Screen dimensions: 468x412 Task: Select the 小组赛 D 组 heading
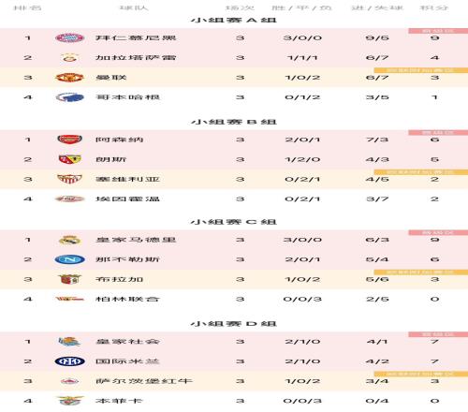[234, 324]
